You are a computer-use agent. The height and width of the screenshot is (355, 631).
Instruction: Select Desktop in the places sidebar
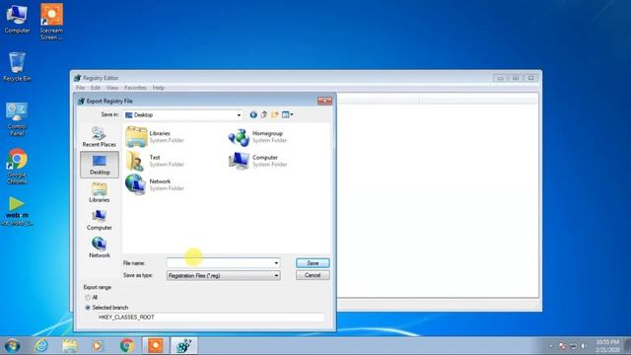(100, 165)
